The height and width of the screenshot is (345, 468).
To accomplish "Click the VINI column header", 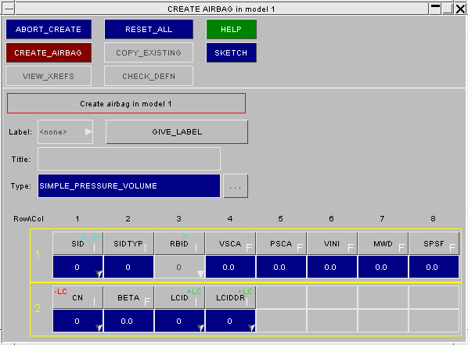I will click(x=332, y=243).
